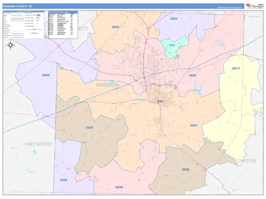The width and height of the screenshot is (266, 199).
Task: Click ZIP code label 38391
Action: (x=90, y=128)
